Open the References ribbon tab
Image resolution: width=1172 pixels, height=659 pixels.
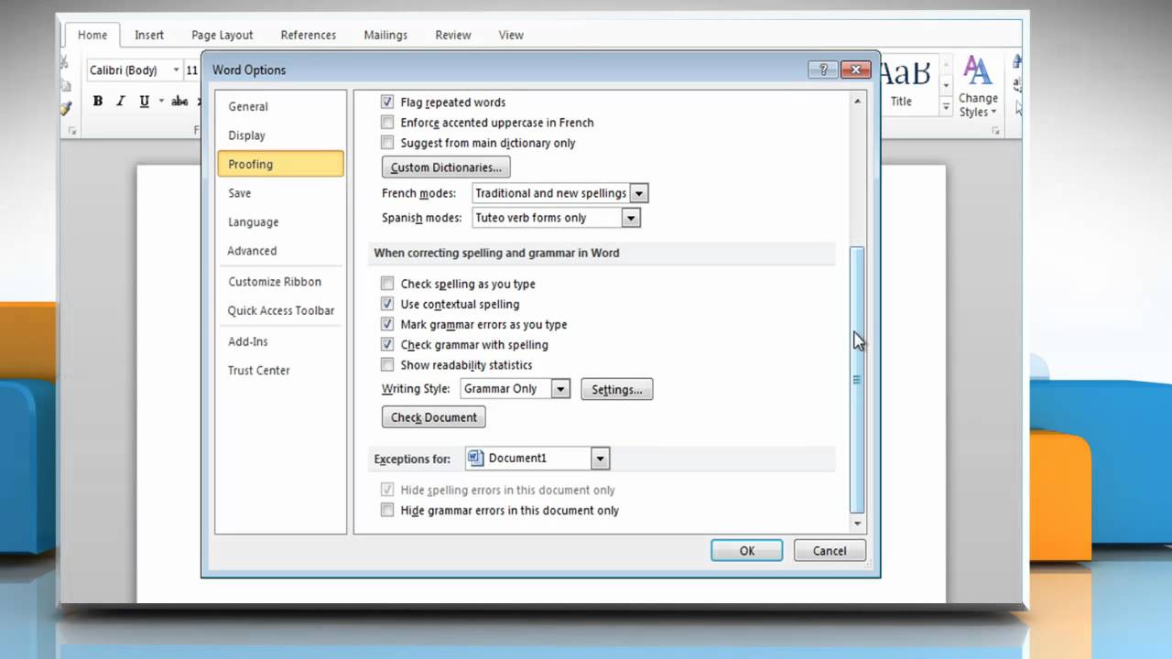click(309, 35)
